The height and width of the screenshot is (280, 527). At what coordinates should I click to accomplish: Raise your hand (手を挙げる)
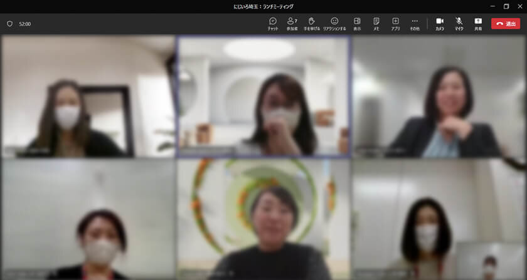coord(312,24)
